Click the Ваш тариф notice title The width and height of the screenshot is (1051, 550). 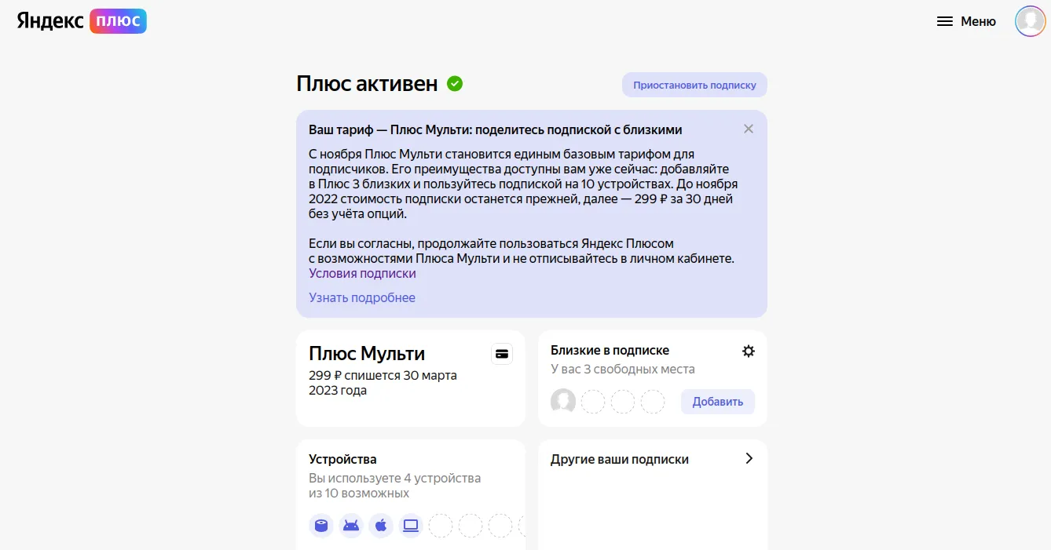tap(495, 129)
